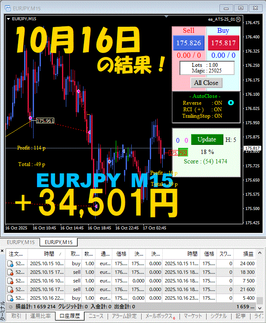
Task: Toggle the Reverse ON setting
Action: 202,103
